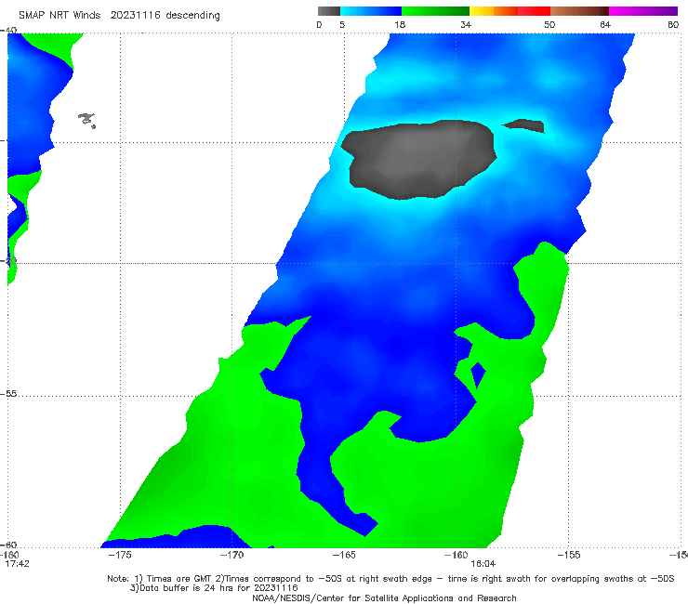Click the longitude label '-175'

click(119, 555)
